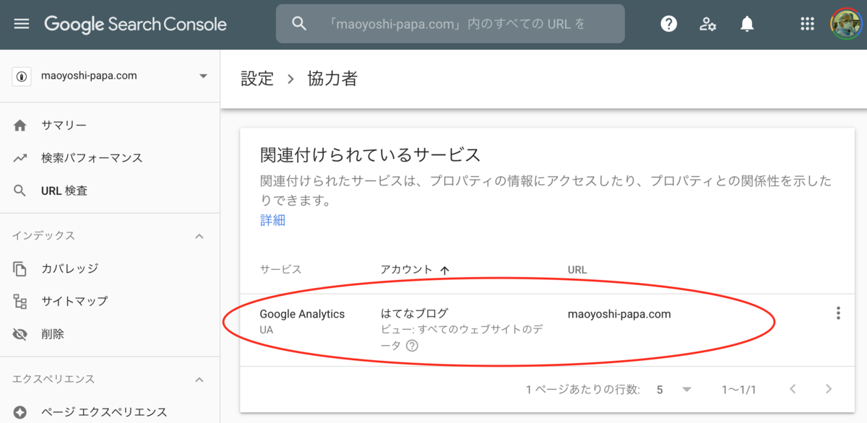Screen dimensions: 867x423
Task: Click the UA label under Google Analytics
Action: click(x=267, y=330)
